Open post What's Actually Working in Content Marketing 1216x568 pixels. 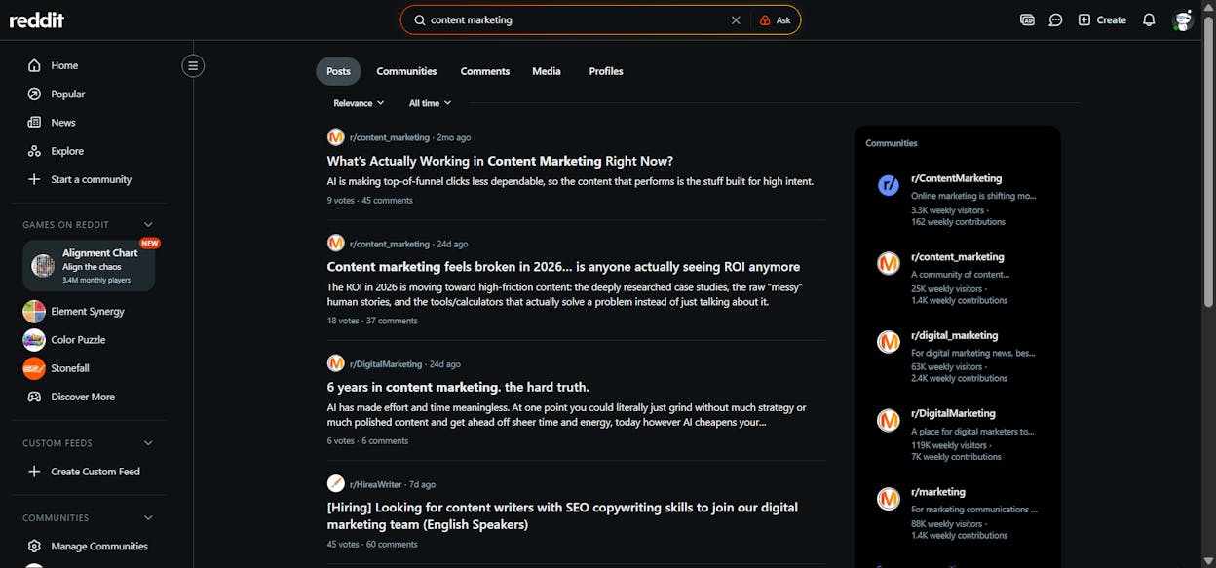tap(500, 161)
